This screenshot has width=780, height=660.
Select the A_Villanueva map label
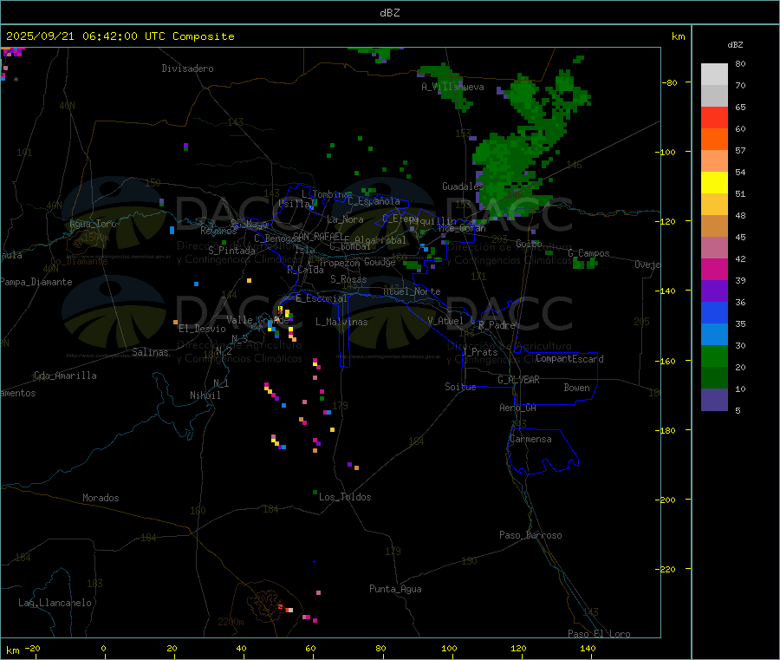click(x=452, y=87)
